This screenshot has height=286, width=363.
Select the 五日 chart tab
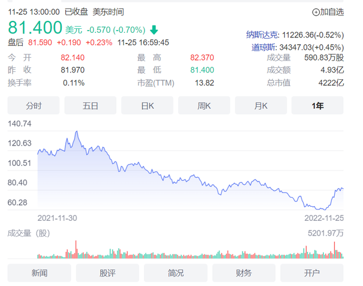[90, 105]
